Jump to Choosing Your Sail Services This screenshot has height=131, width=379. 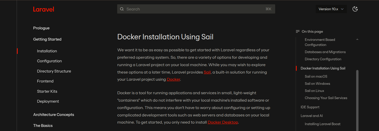point(326,98)
